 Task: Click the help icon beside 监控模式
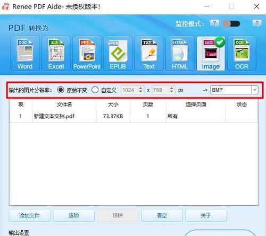[x=214, y=23]
